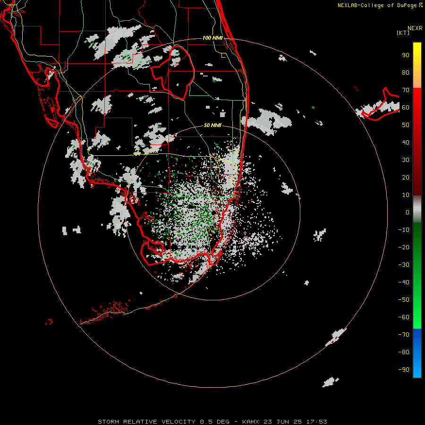Click the 50 value on velocity scale
425x425 pixels.
[406, 125]
